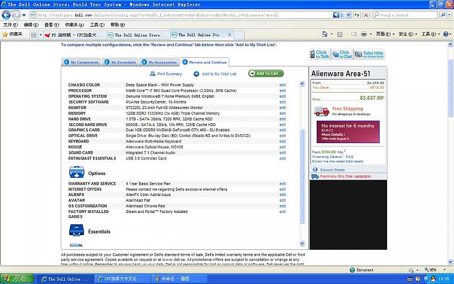Click the Add to My Wish List arrow icon
Screen dimensions: 454x284
pos(196,74)
